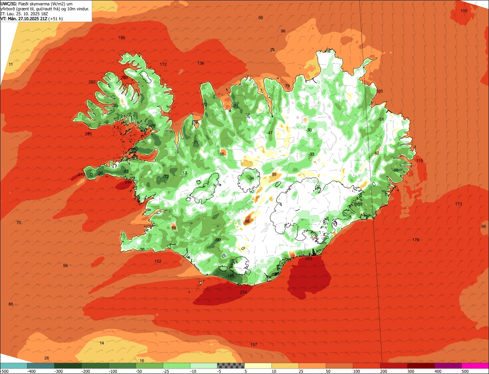489x374 pixels.
Task: Select the value -34 on the Hofsjökull glacier
Action: (251, 178)
